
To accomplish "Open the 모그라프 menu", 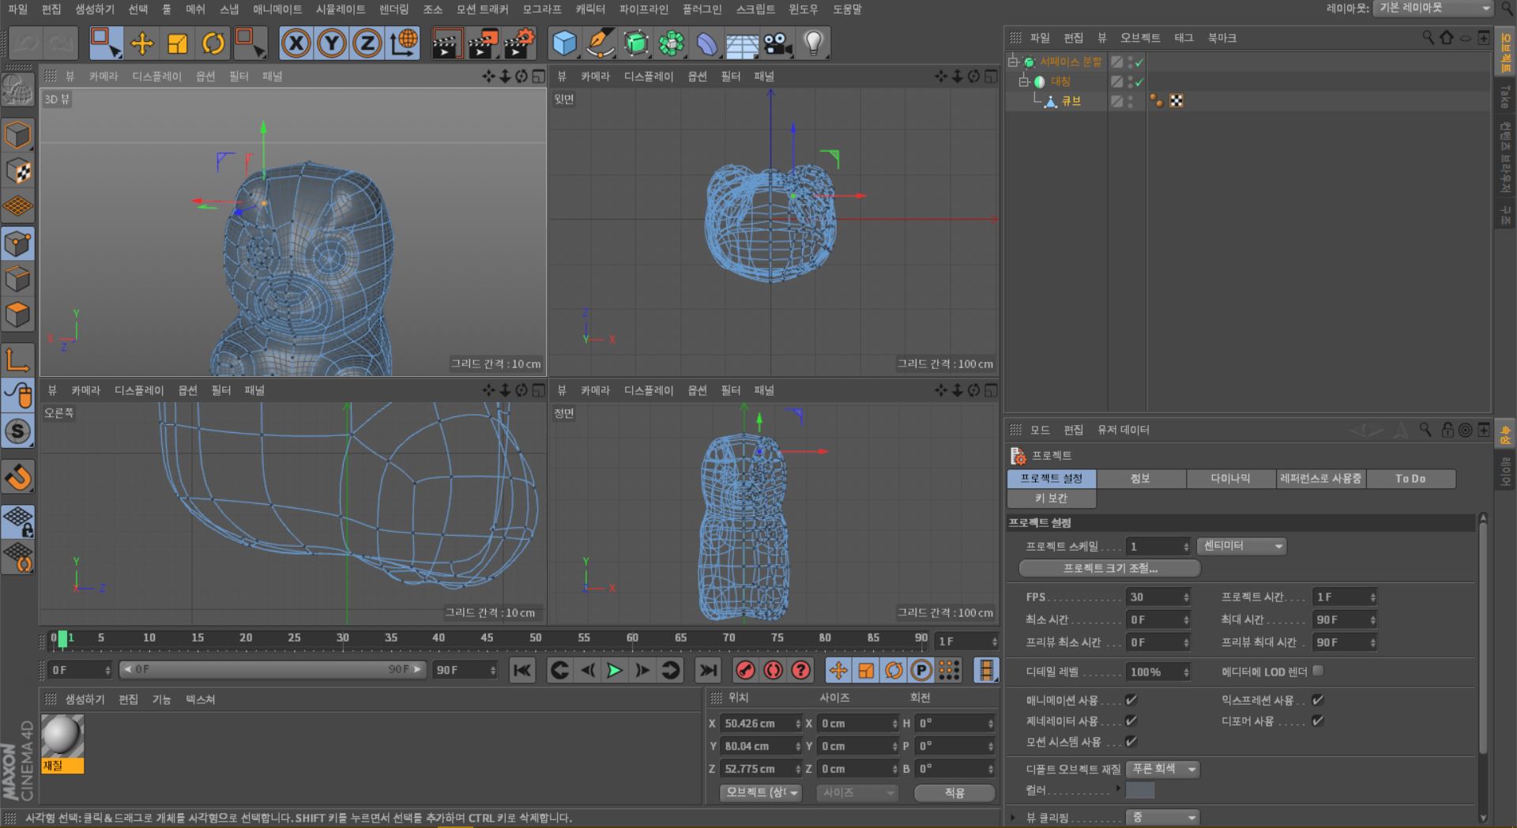I will [x=542, y=9].
